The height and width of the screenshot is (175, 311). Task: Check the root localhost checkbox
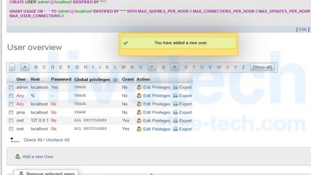click(11, 129)
